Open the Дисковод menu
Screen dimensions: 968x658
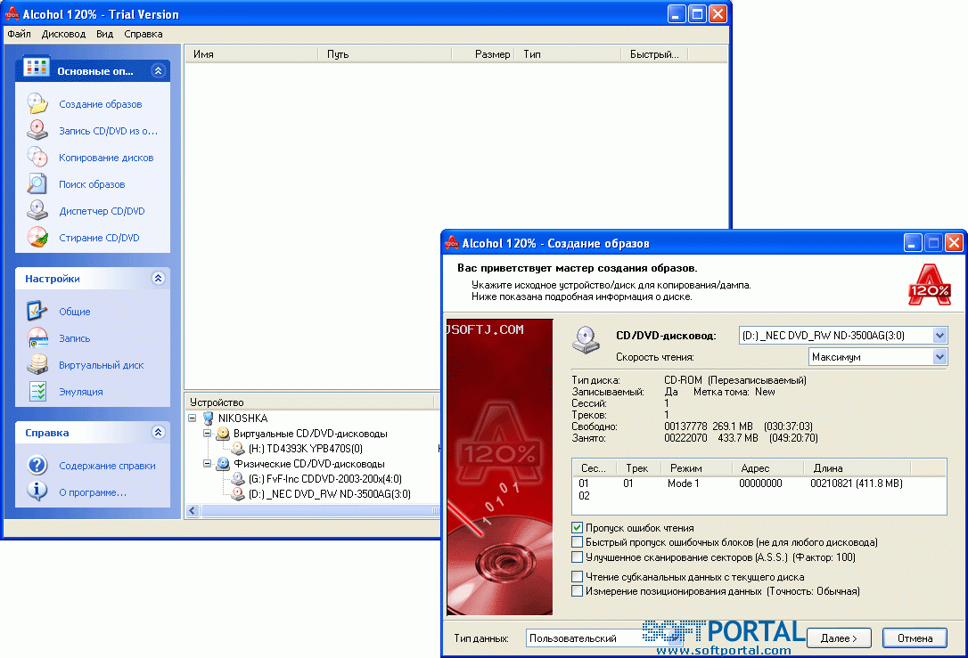(x=63, y=34)
